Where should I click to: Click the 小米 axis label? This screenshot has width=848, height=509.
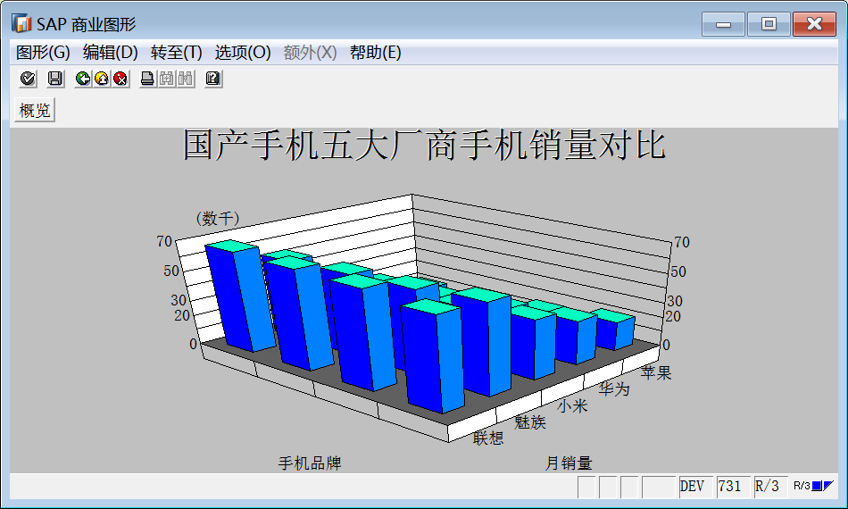pos(572,405)
